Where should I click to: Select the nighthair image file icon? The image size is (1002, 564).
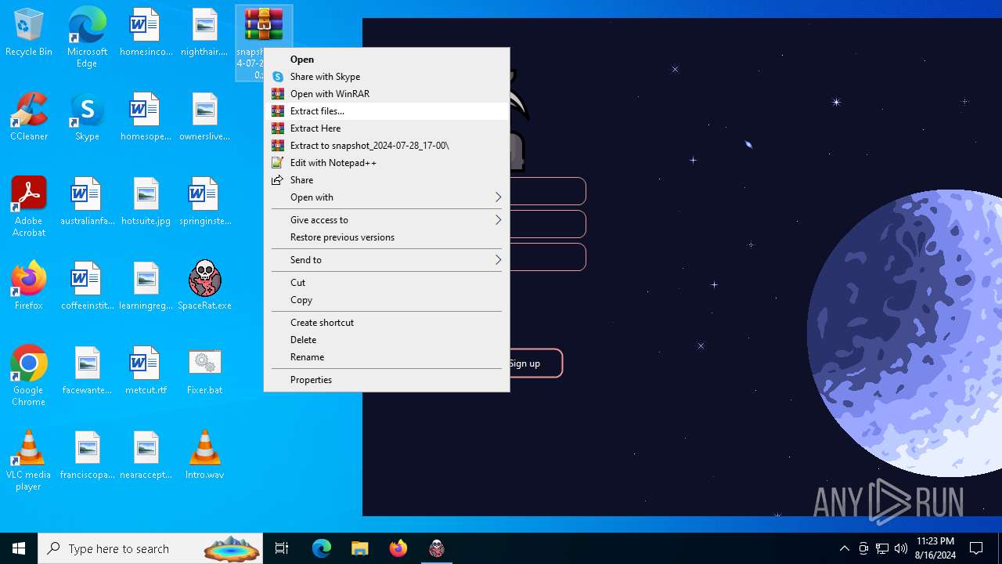click(x=204, y=33)
